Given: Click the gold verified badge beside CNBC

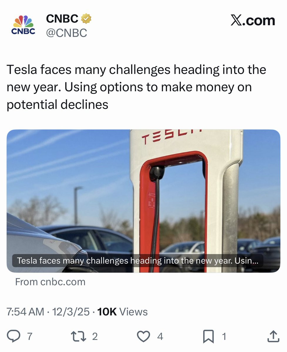Looking at the screenshot, I should (x=86, y=19).
